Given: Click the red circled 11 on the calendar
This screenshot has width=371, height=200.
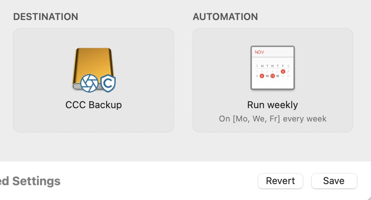Looking at the screenshot, I should 272,76.
